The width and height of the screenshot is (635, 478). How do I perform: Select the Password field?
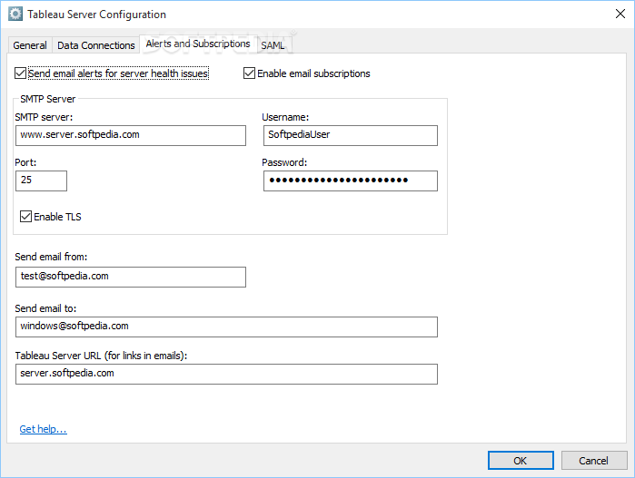pyautogui.click(x=351, y=180)
